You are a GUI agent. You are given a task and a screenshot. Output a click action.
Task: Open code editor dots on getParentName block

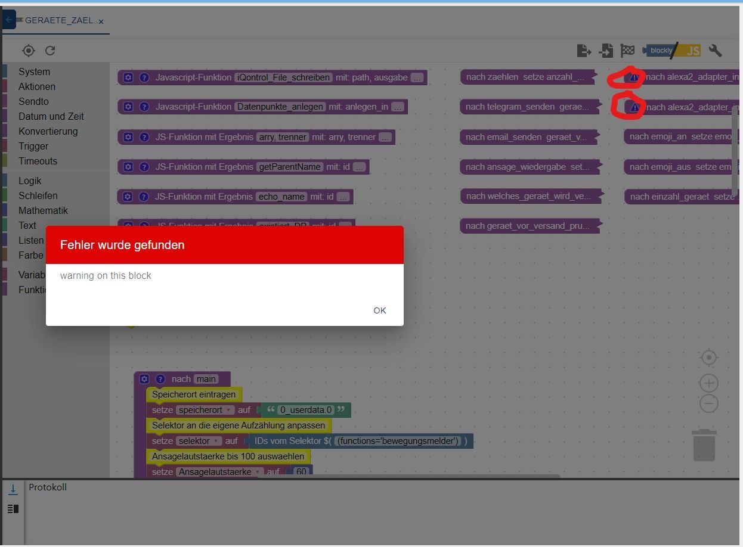tap(359, 167)
